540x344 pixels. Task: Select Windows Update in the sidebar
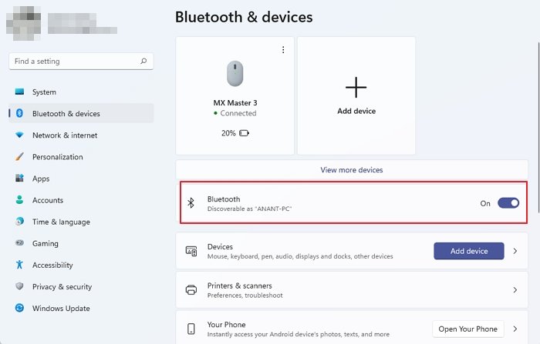tap(60, 309)
